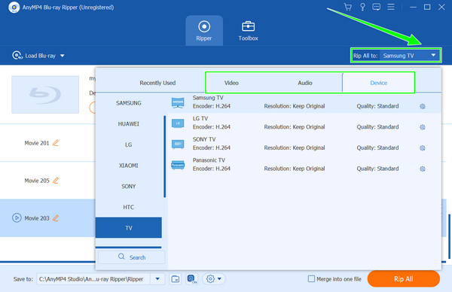Select HTC device category
452x292 pixels.
pos(129,207)
